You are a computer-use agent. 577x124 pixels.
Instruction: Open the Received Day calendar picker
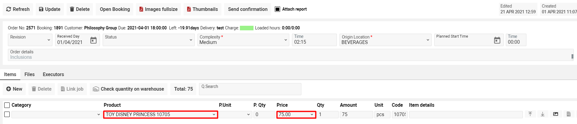point(93,40)
